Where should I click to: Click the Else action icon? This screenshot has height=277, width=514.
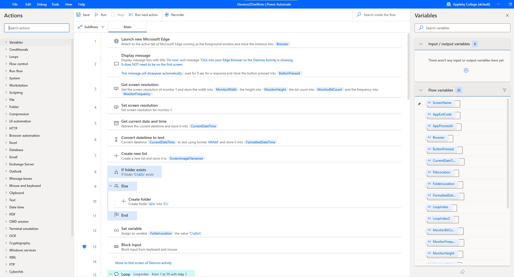click(116, 186)
